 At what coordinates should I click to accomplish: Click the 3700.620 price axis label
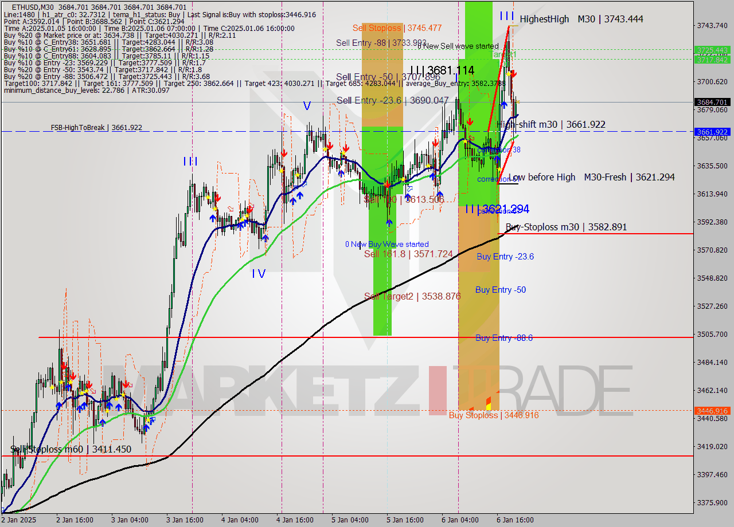(712, 81)
